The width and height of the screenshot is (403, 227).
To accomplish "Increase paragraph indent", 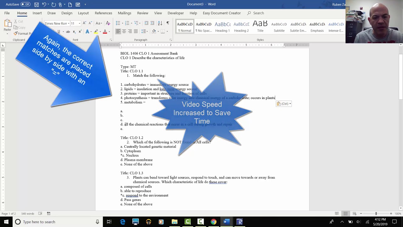I will (152, 23).
